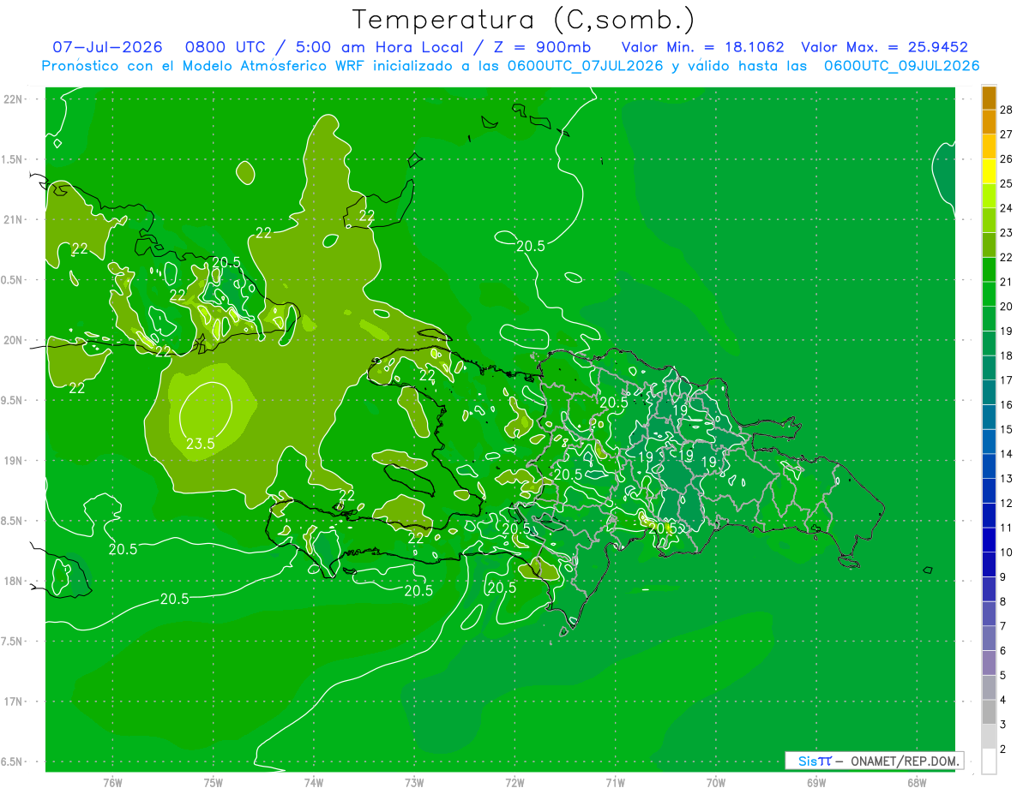Image resolution: width=1029 pixels, height=794 pixels.
Task: Click the colorbar scale label "18"
Action: click(1007, 355)
